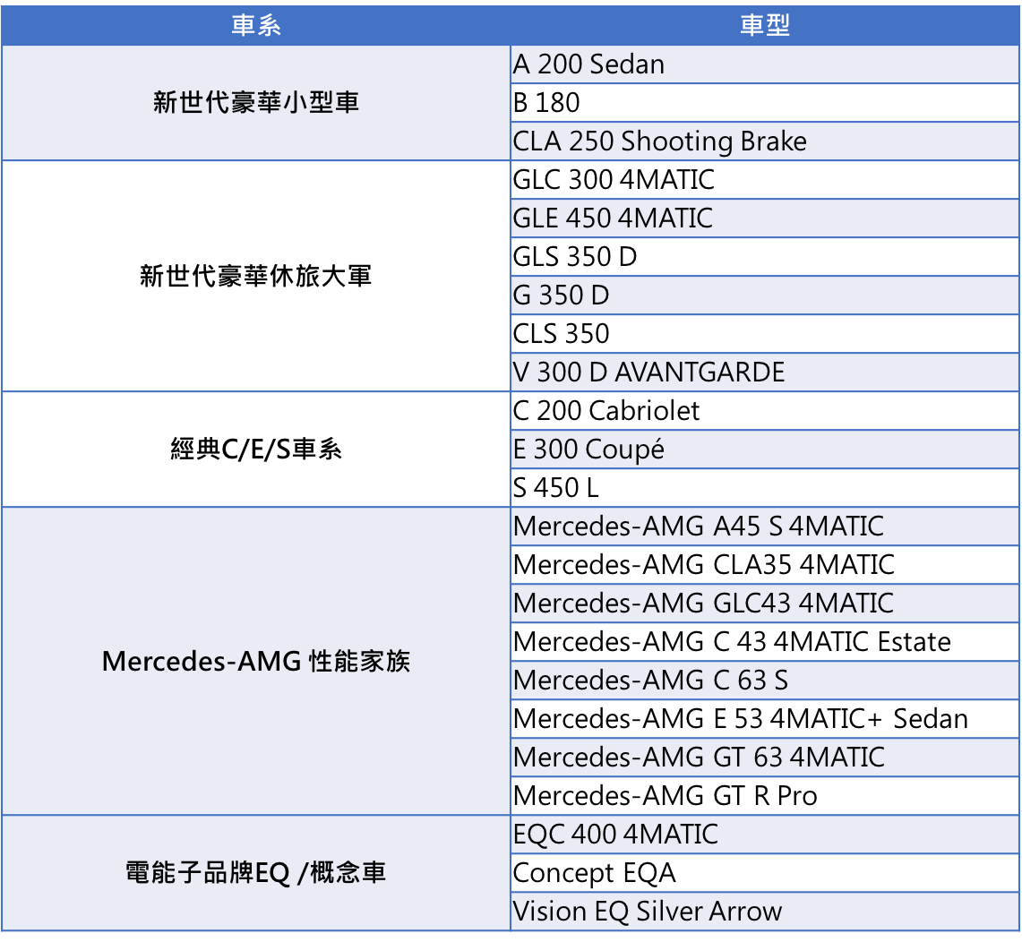1022x942 pixels.
Task: Click the Mercedes-AMG GLC43 4MATIC cell
Action: point(765,603)
